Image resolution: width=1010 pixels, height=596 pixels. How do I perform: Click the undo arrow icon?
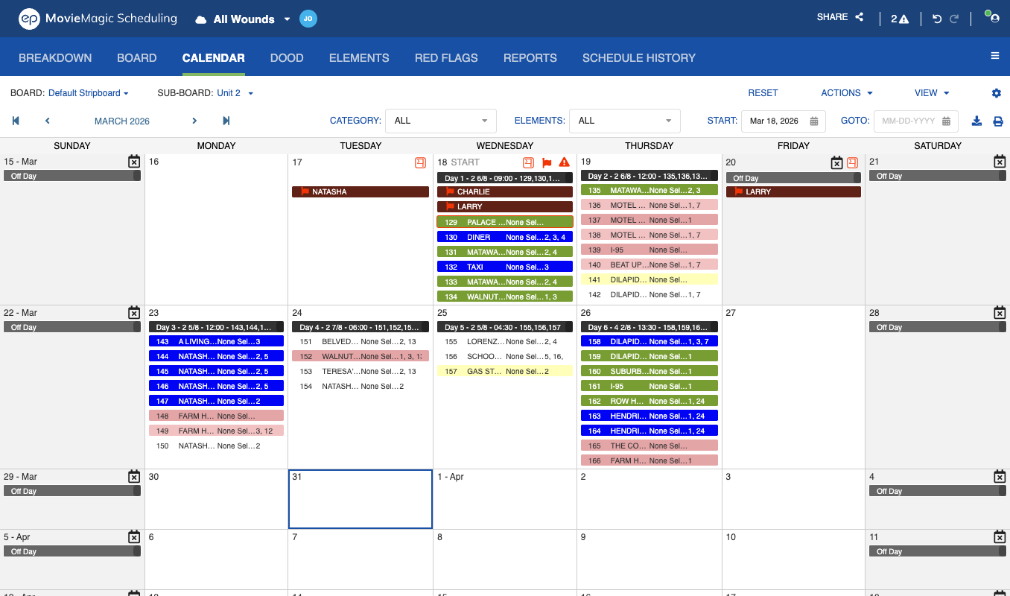click(x=937, y=19)
